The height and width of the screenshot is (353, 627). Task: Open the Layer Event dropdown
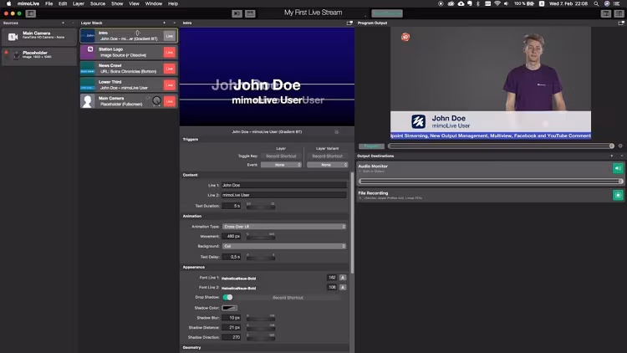(x=281, y=165)
